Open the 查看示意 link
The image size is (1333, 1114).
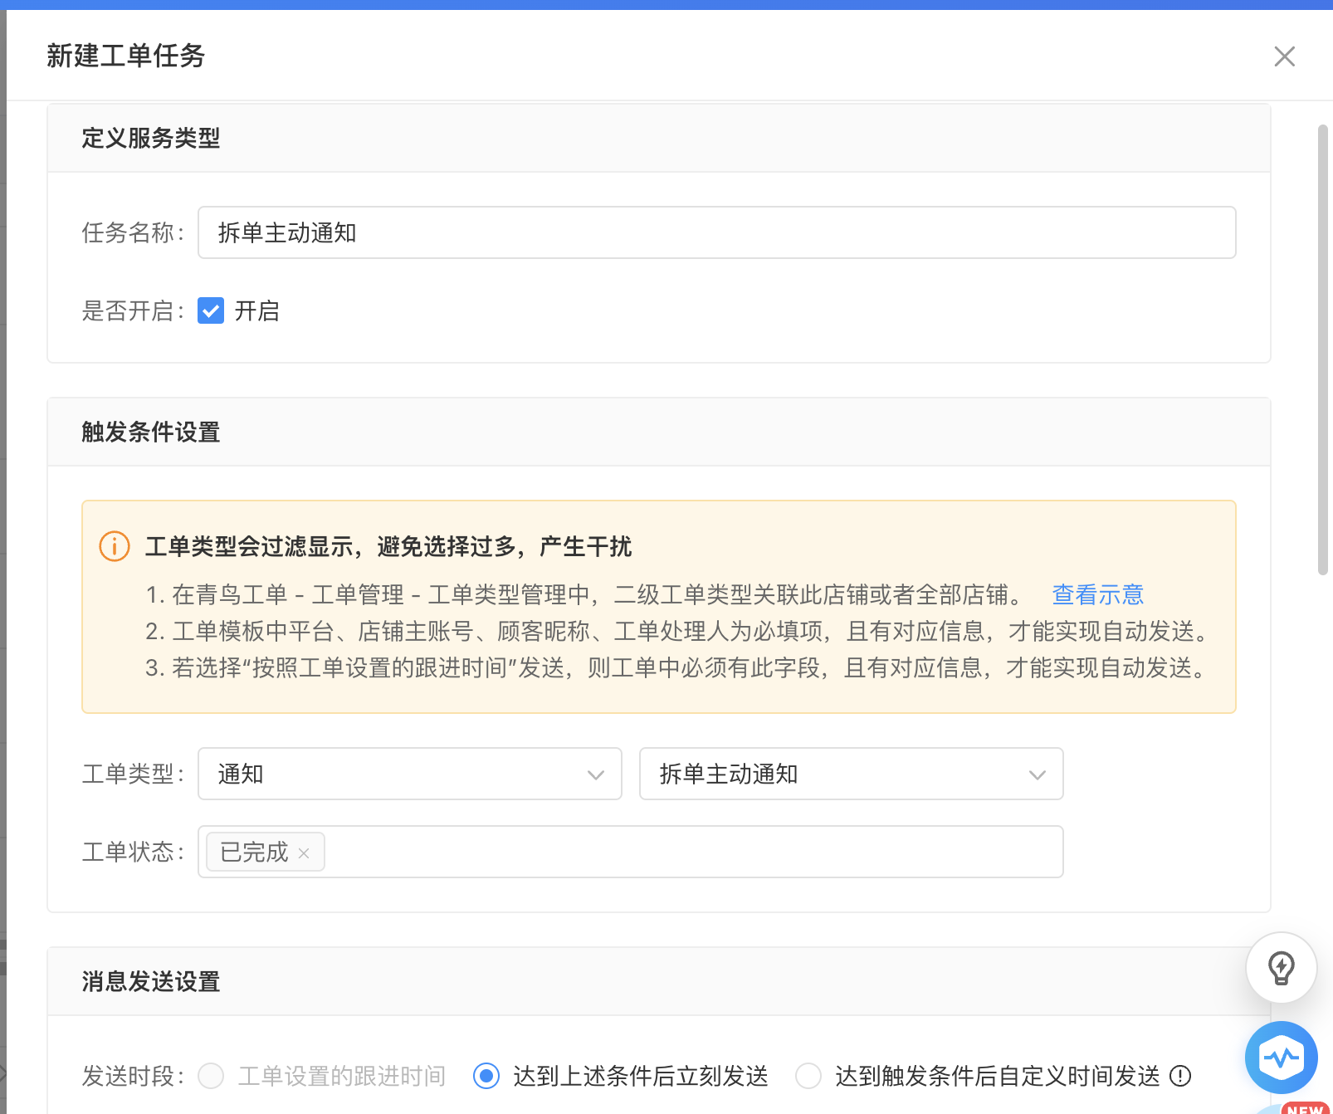pos(1097,594)
